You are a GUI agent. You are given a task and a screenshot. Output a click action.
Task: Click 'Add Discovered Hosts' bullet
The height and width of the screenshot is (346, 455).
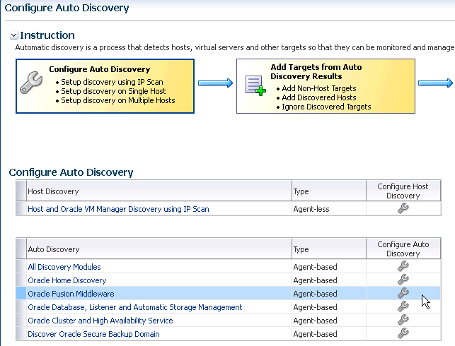click(x=319, y=97)
